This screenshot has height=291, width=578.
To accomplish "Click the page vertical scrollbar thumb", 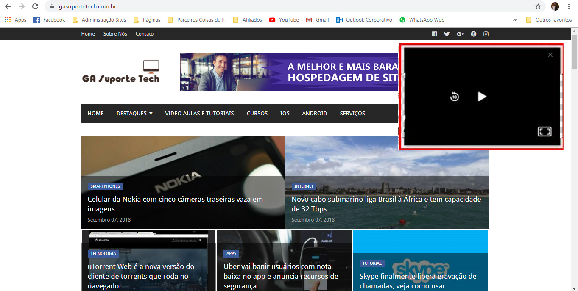I will pyautogui.click(x=574, y=51).
